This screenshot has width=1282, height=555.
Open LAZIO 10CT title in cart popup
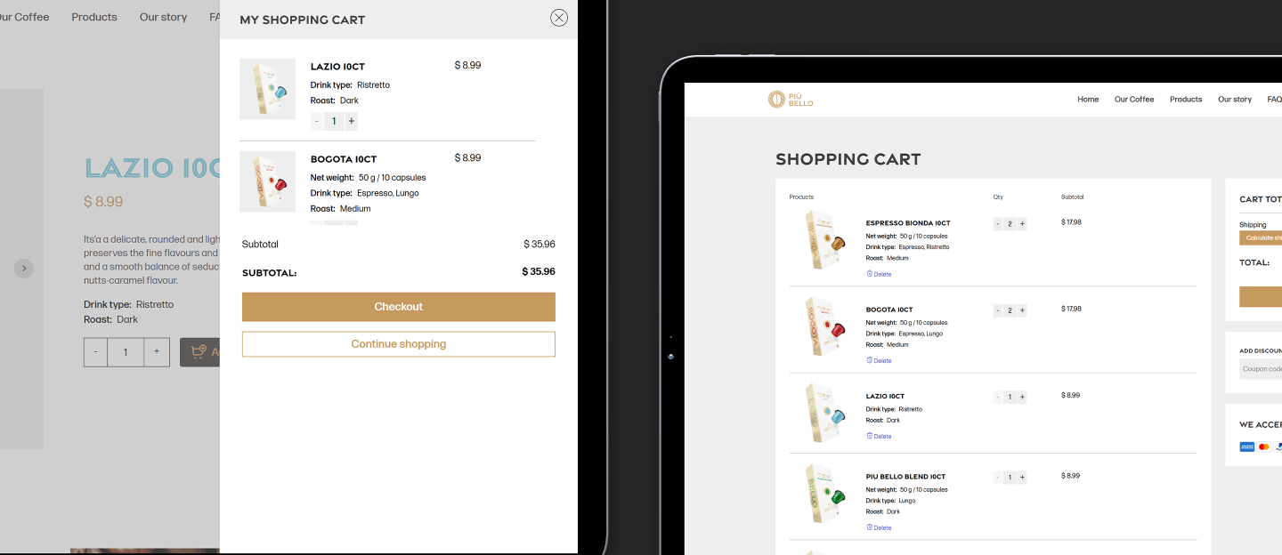[337, 67]
